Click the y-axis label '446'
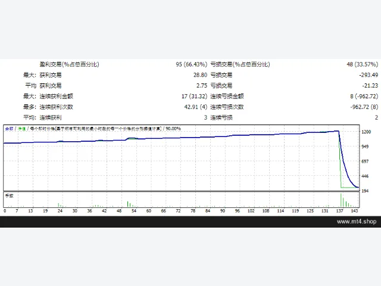The width and height of the screenshot is (381, 286). tap(365, 176)
